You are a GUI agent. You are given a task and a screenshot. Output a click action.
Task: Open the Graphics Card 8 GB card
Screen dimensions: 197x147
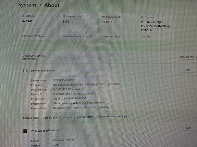[79, 27]
